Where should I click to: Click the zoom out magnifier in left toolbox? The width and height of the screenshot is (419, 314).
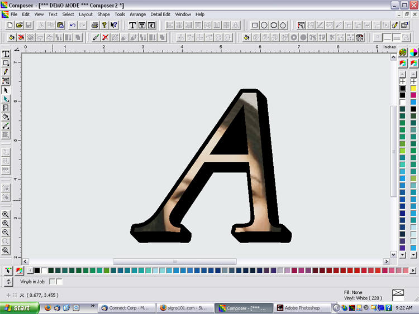6,232
